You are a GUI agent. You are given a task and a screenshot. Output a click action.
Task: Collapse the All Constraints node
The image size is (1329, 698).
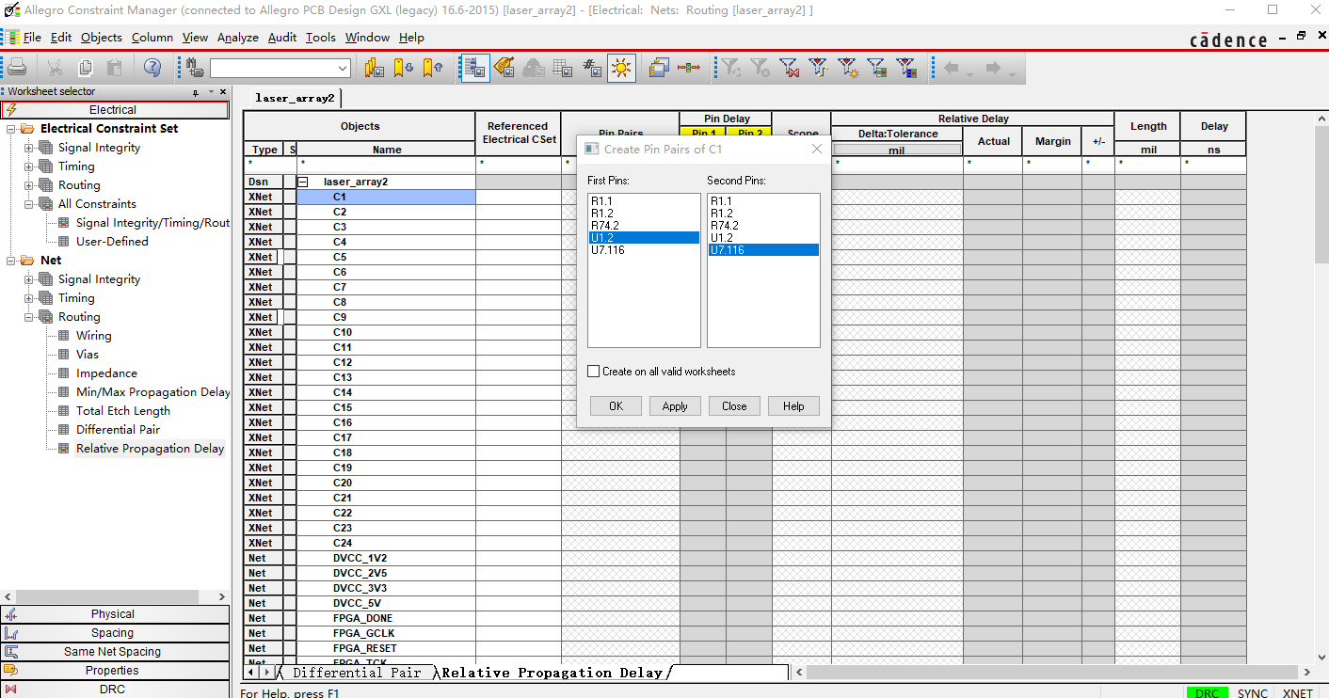29,204
